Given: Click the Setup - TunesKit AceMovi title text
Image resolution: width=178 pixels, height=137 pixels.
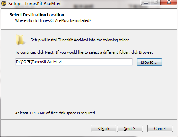Looking at the screenshot, I should pyautogui.click(x=35, y=4).
